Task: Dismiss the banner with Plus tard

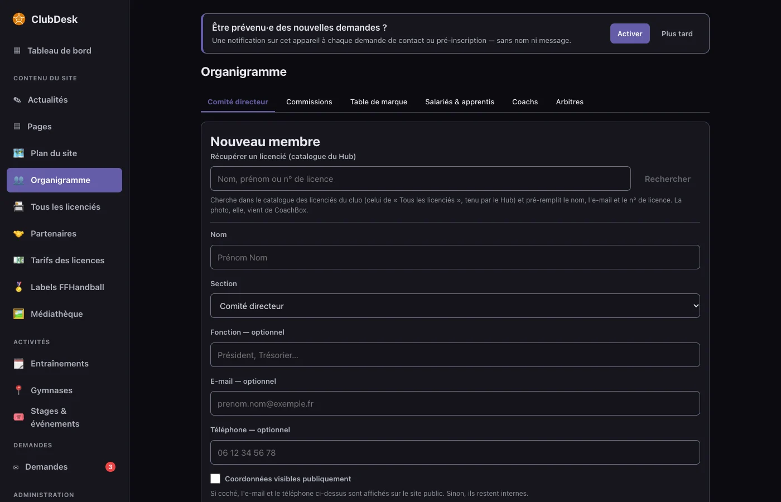Action: coord(677,33)
